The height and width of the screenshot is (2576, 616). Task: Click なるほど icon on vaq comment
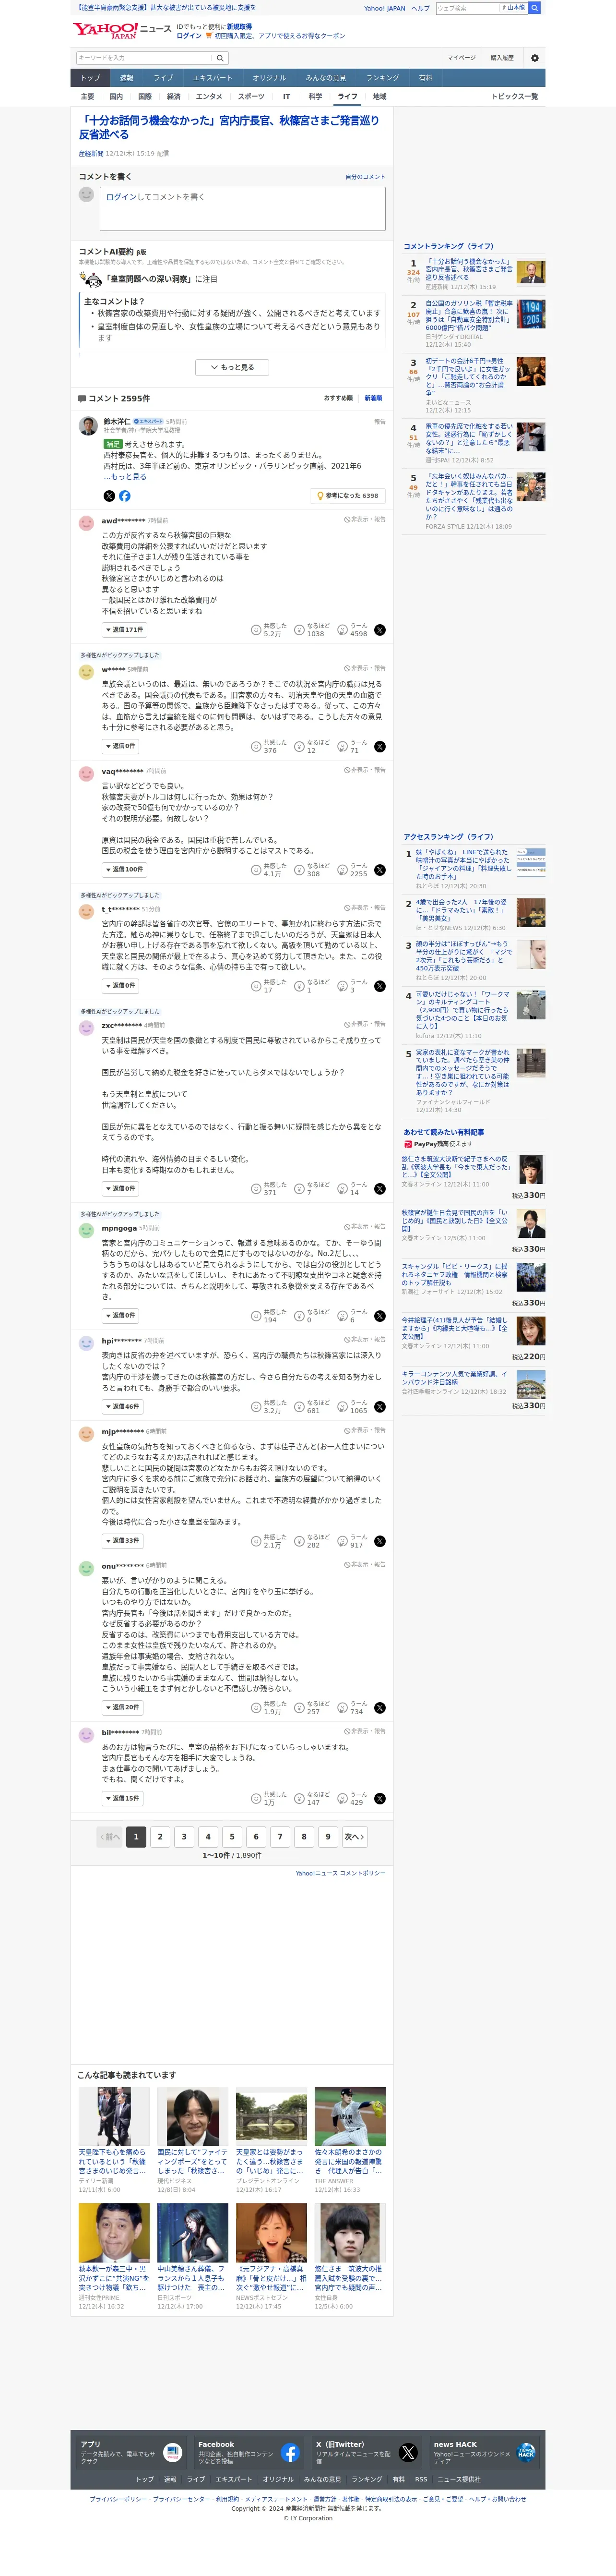[299, 871]
